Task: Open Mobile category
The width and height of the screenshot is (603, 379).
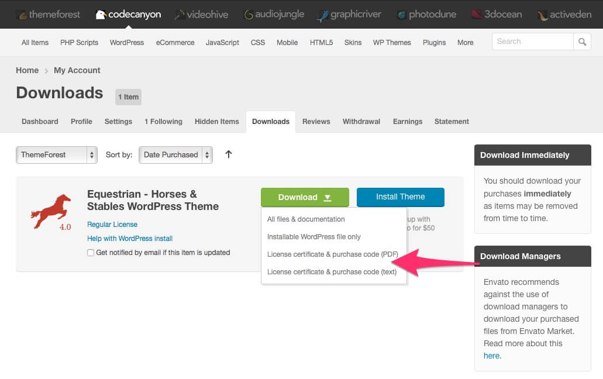Action: 287,43
